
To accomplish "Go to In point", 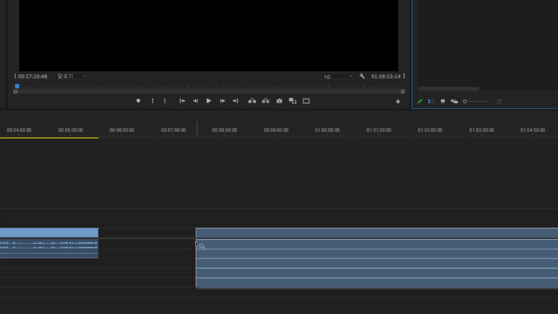I will 182,101.
